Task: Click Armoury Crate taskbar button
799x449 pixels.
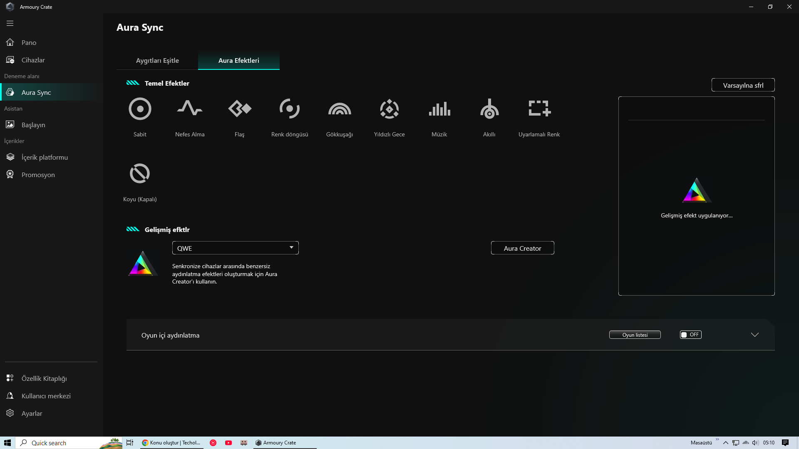Action: pos(285,443)
